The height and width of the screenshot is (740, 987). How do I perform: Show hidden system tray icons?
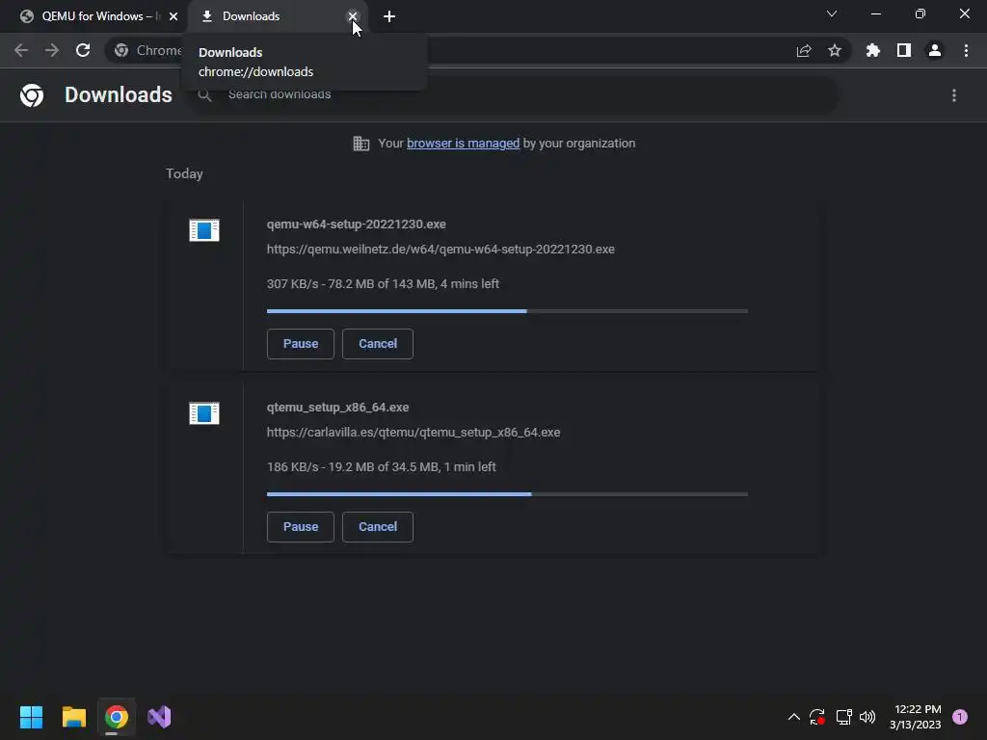pos(794,717)
